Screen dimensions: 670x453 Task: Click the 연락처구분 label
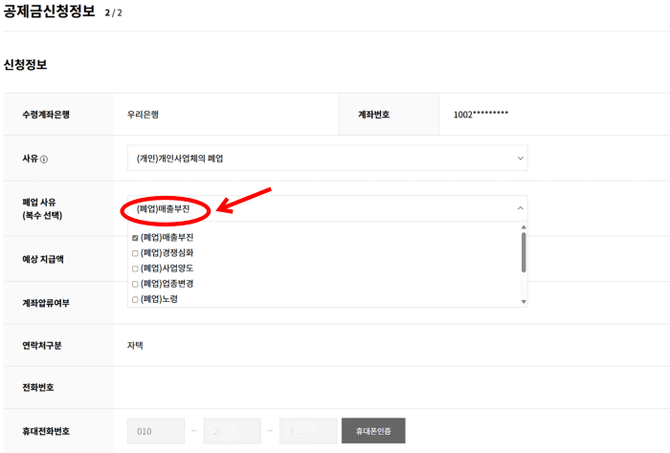(x=42, y=345)
